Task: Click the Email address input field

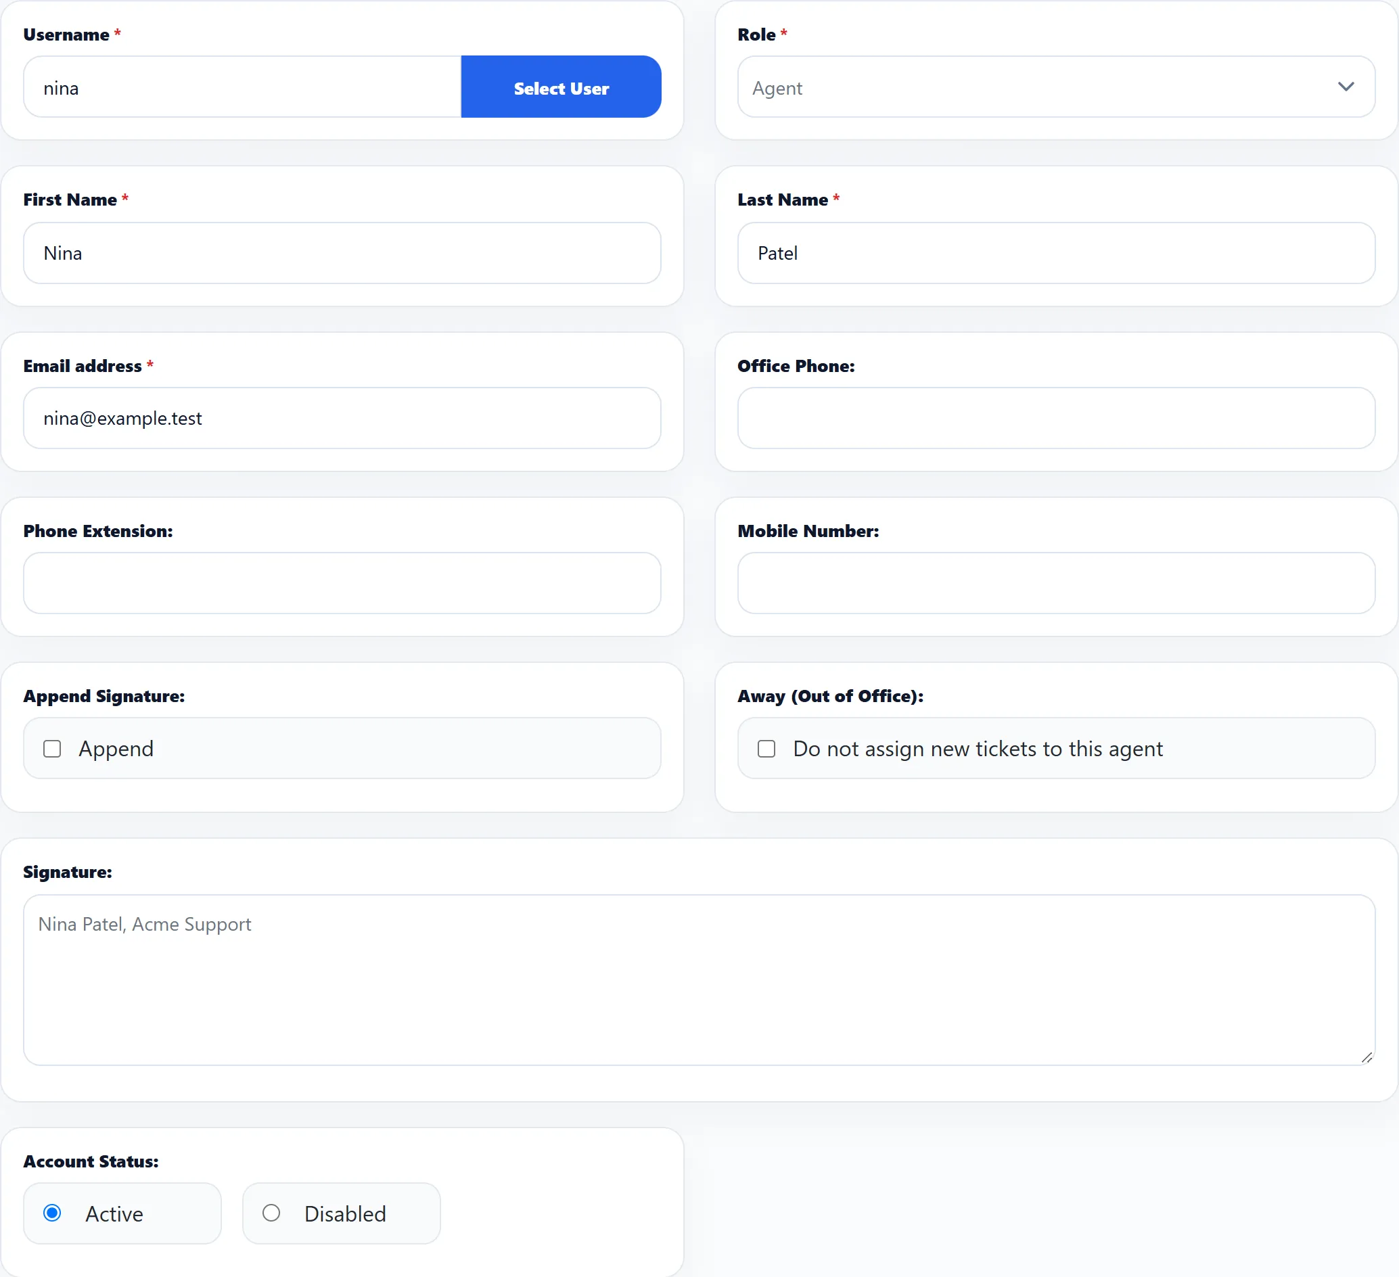Action: point(342,418)
